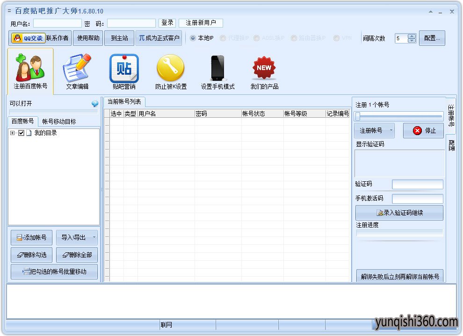Switch to the 百度帐号 tab
463x336 pixels.
[x=23, y=121]
